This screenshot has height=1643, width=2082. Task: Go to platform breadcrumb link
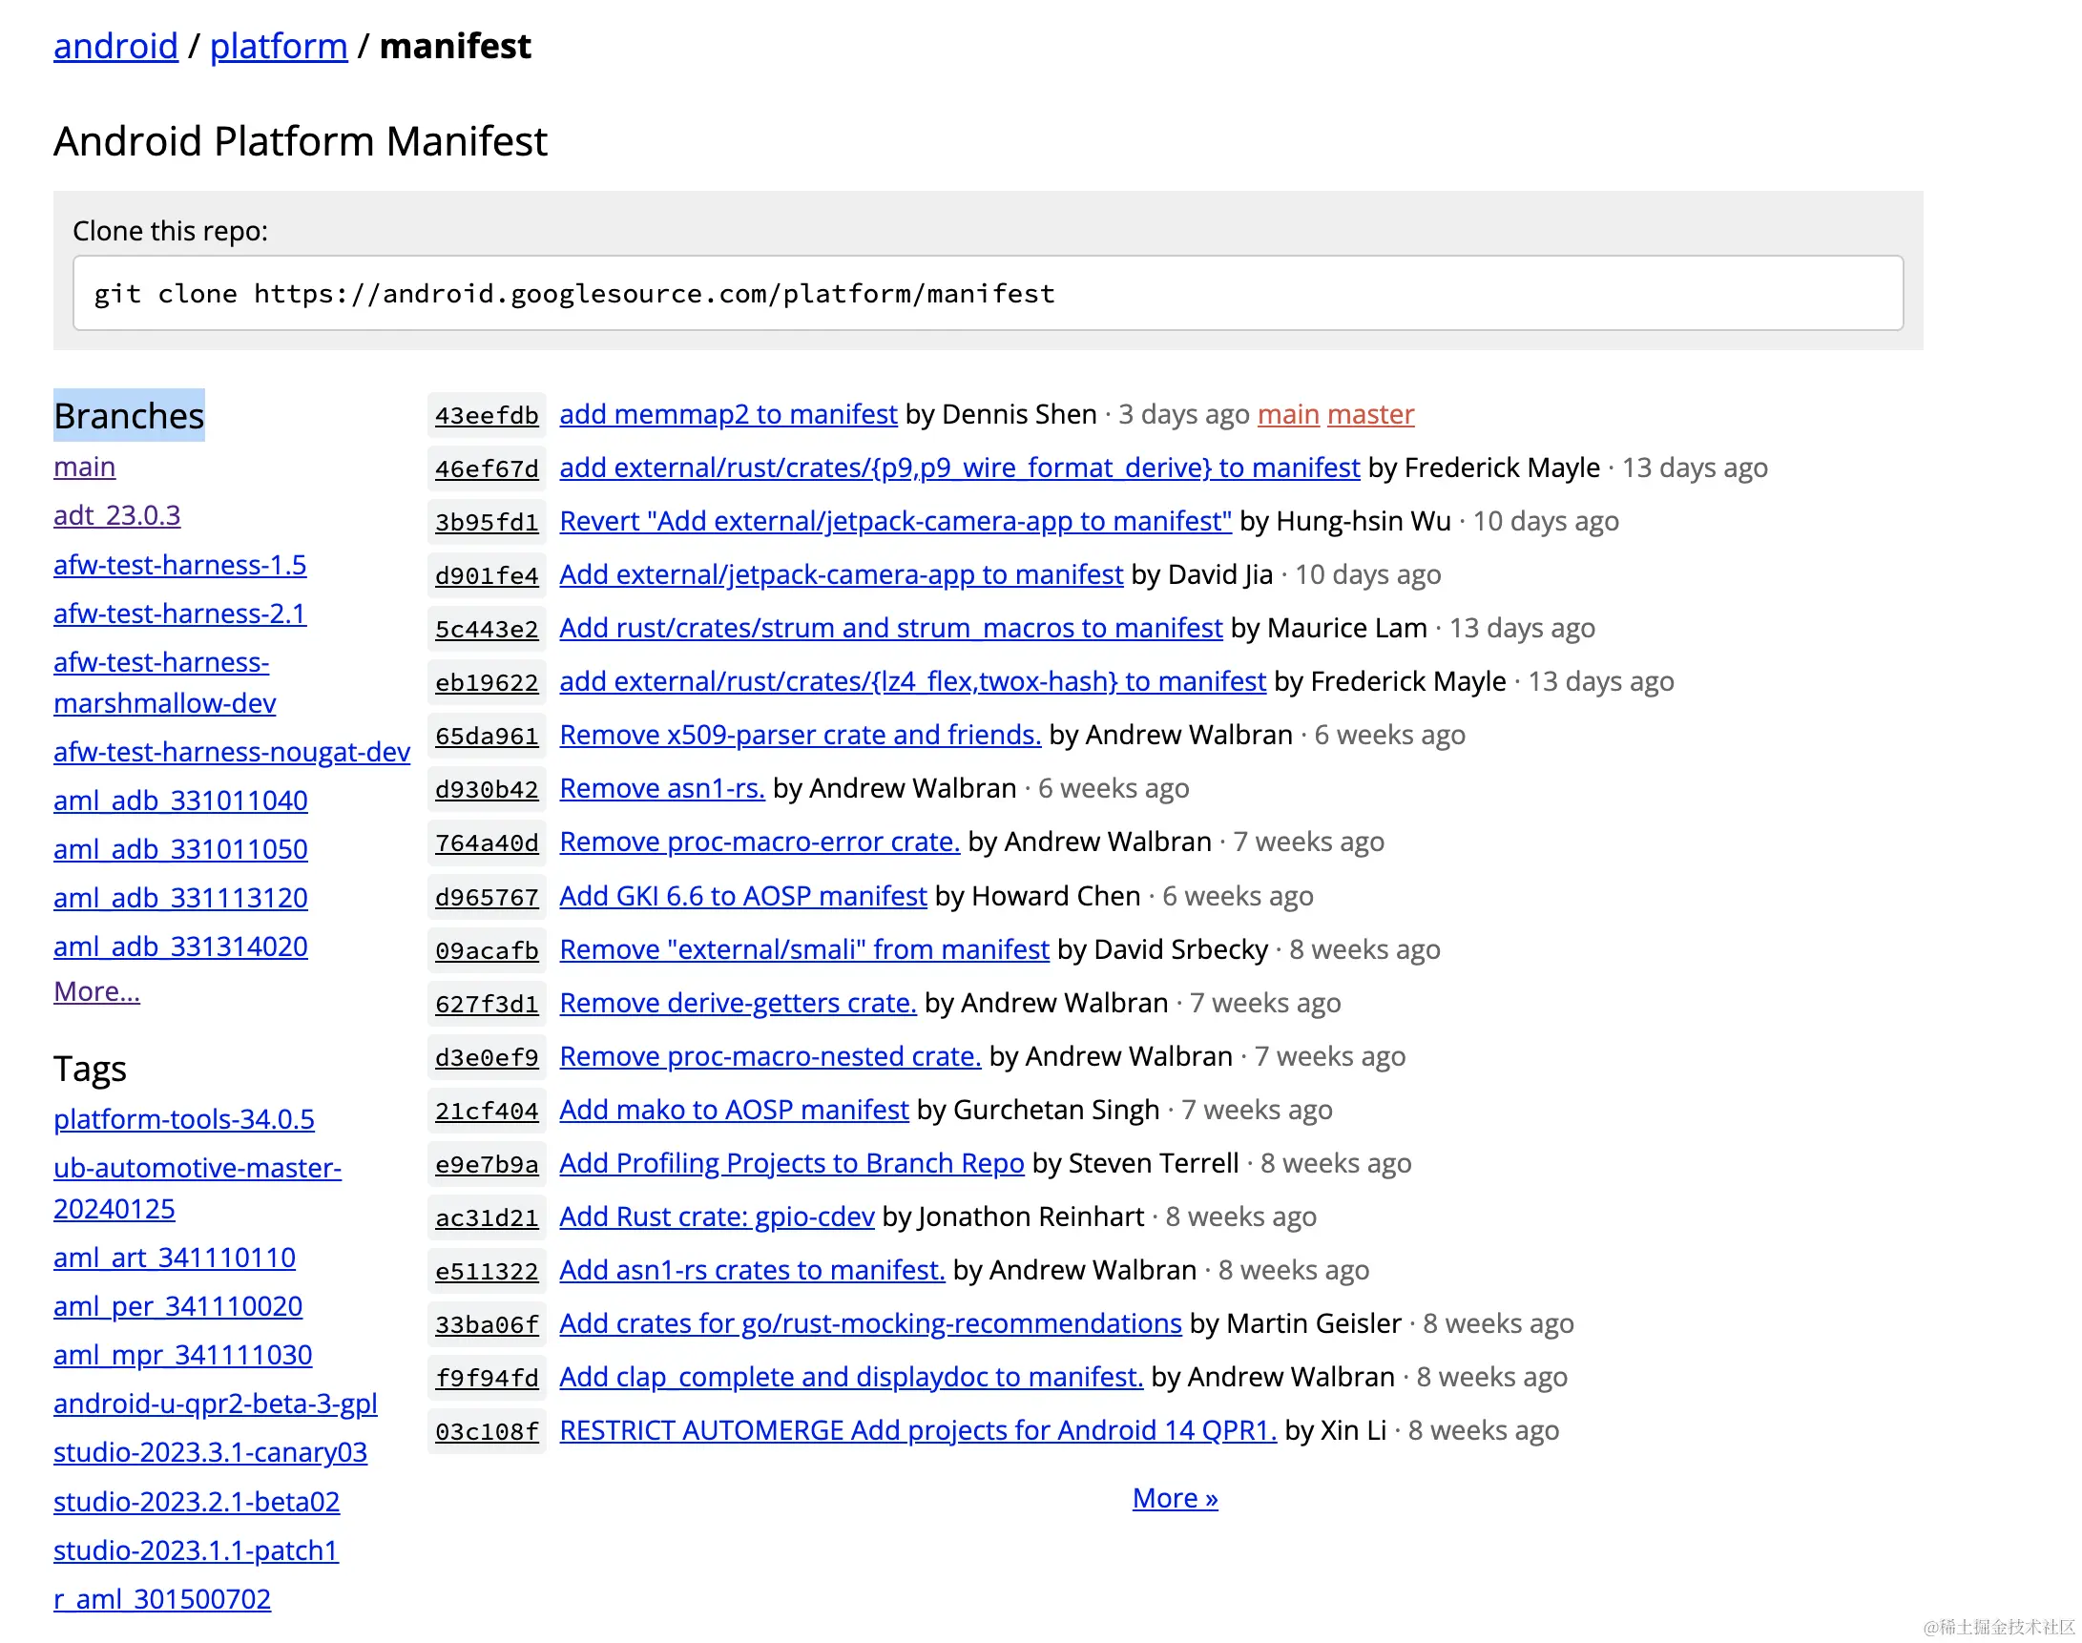278,46
